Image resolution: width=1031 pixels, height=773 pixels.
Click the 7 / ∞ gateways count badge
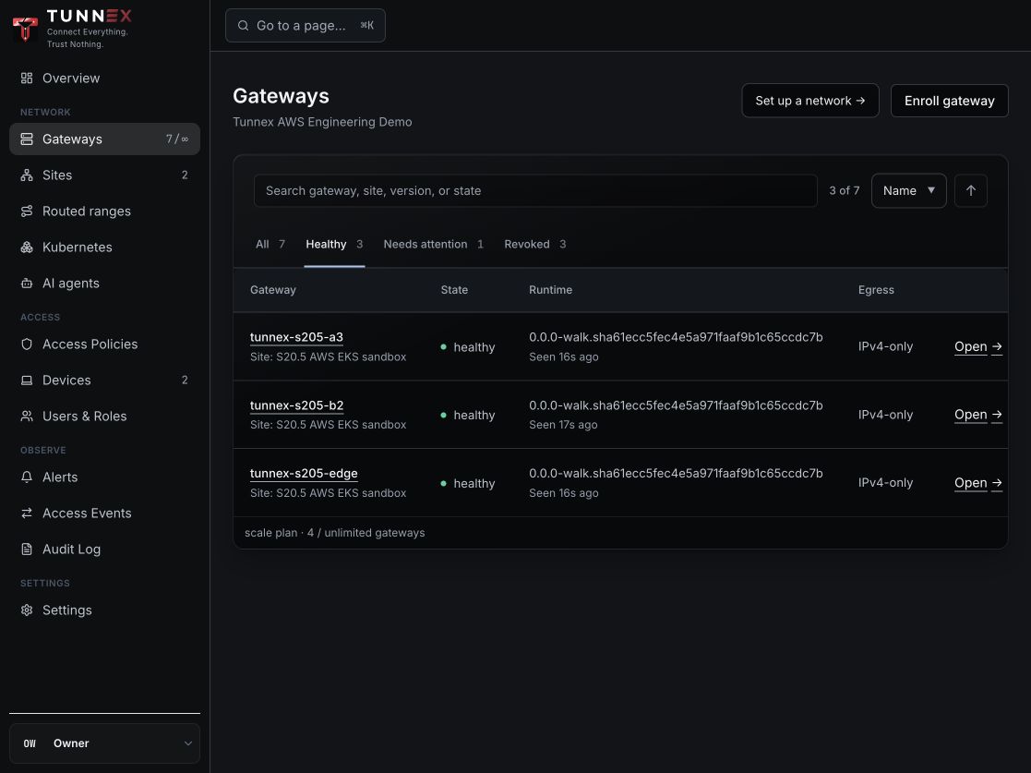pyautogui.click(x=177, y=139)
